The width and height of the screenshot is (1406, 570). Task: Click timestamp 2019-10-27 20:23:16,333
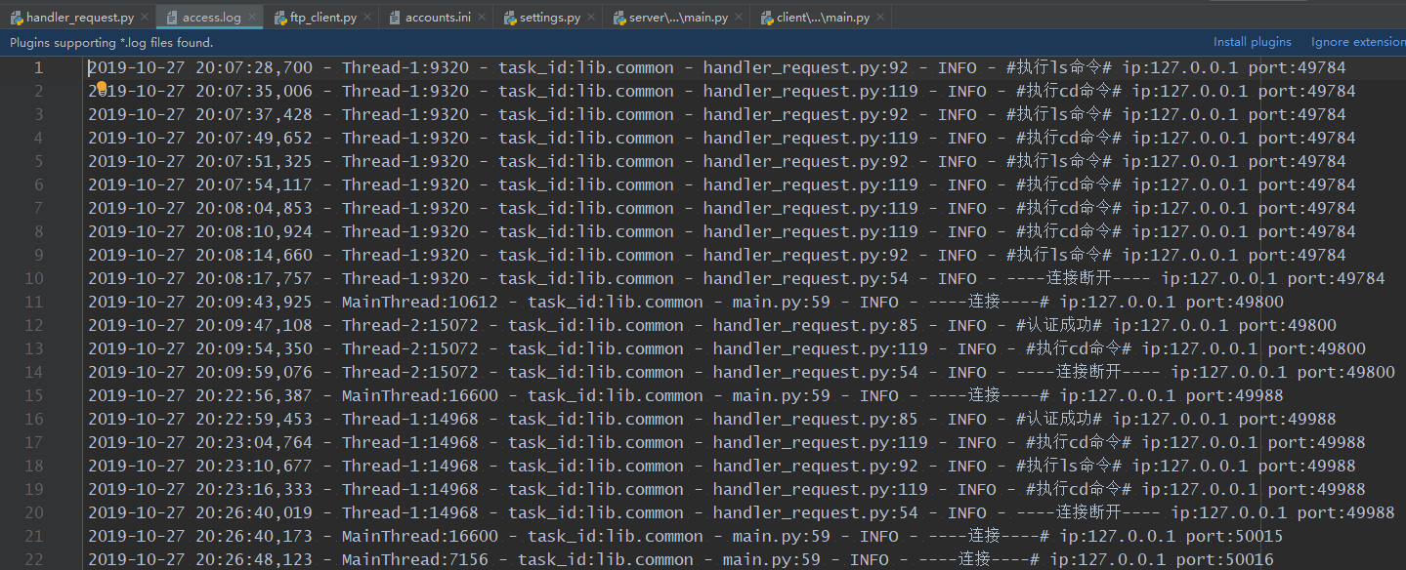click(200, 489)
